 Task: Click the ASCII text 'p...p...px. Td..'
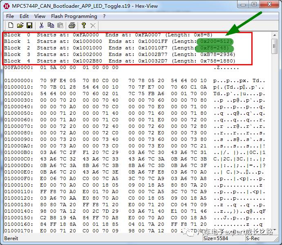pyautogui.click(x=239, y=80)
